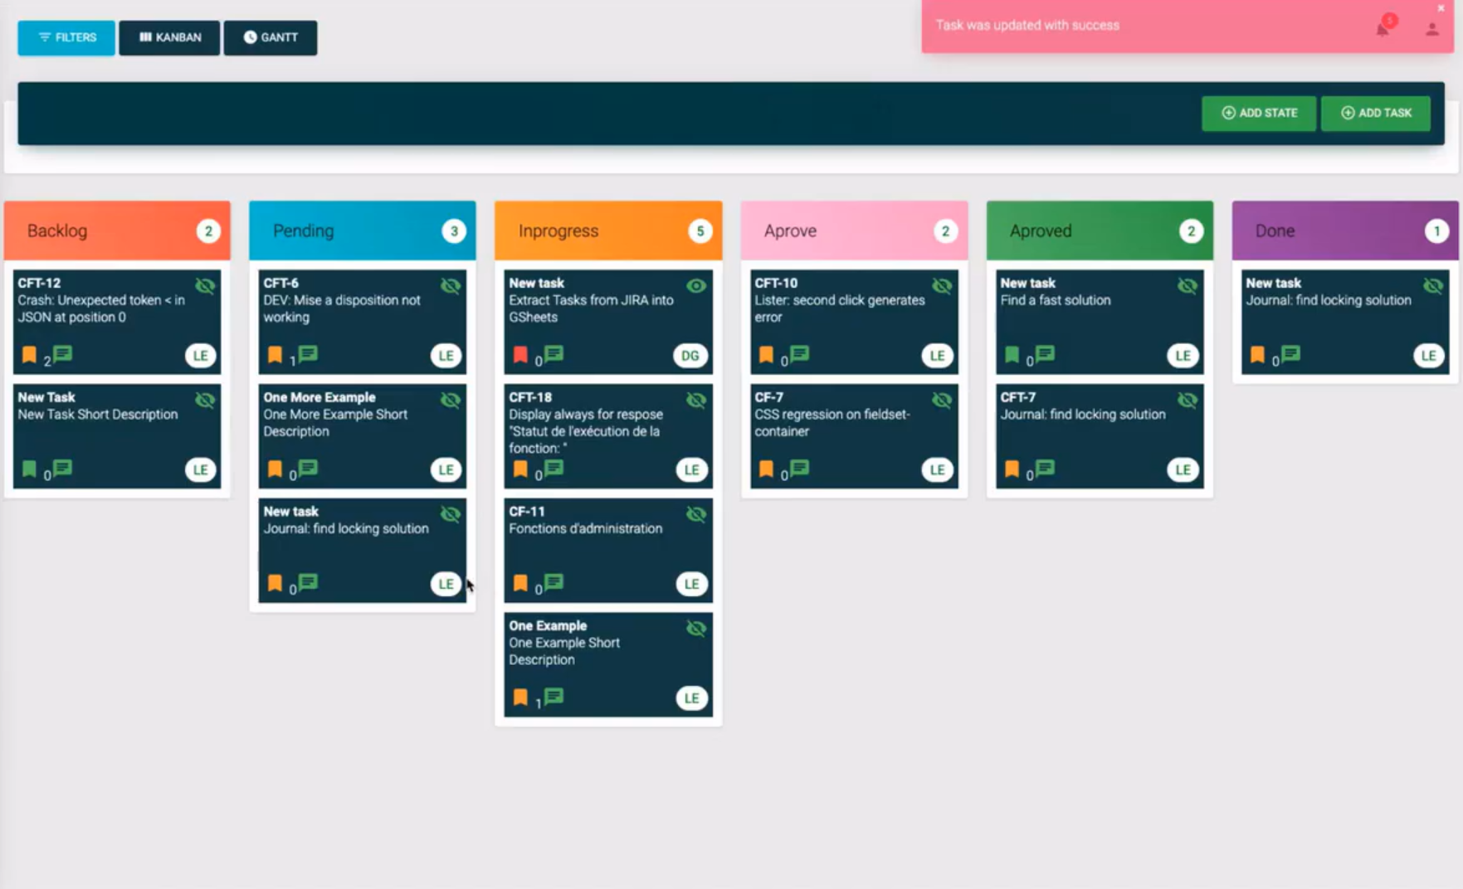Show the hidden CFT-6 card
Image resolution: width=1463 pixels, height=889 pixels.
pos(452,284)
